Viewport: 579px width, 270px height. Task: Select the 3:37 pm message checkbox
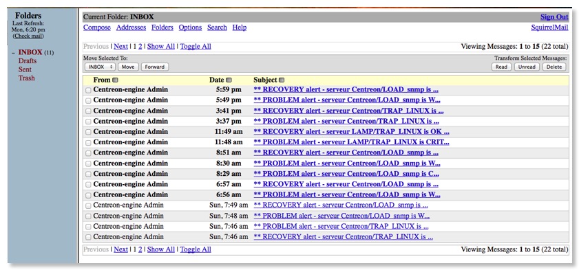(x=88, y=122)
